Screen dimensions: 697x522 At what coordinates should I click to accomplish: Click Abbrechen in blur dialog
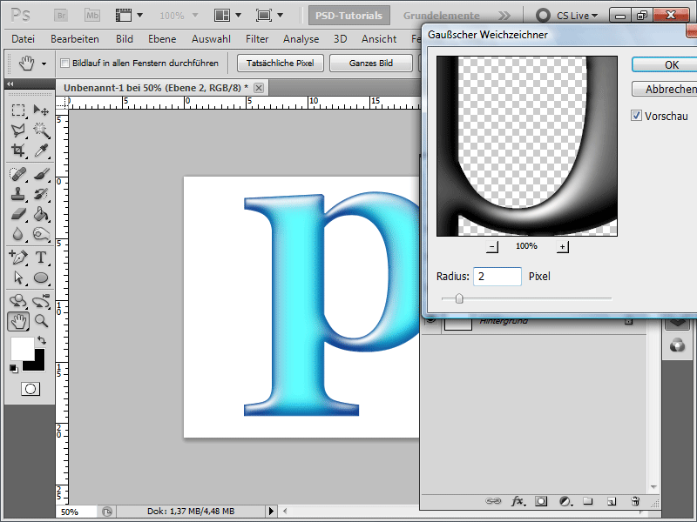click(x=664, y=89)
